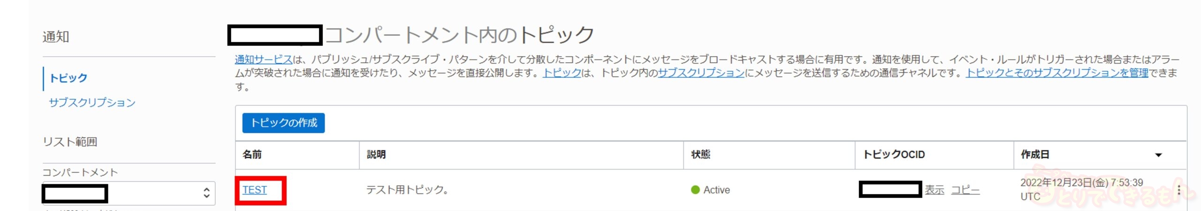1201x211 pixels.
Task: Click the 名前 column header
Action: (x=252, y=155)
